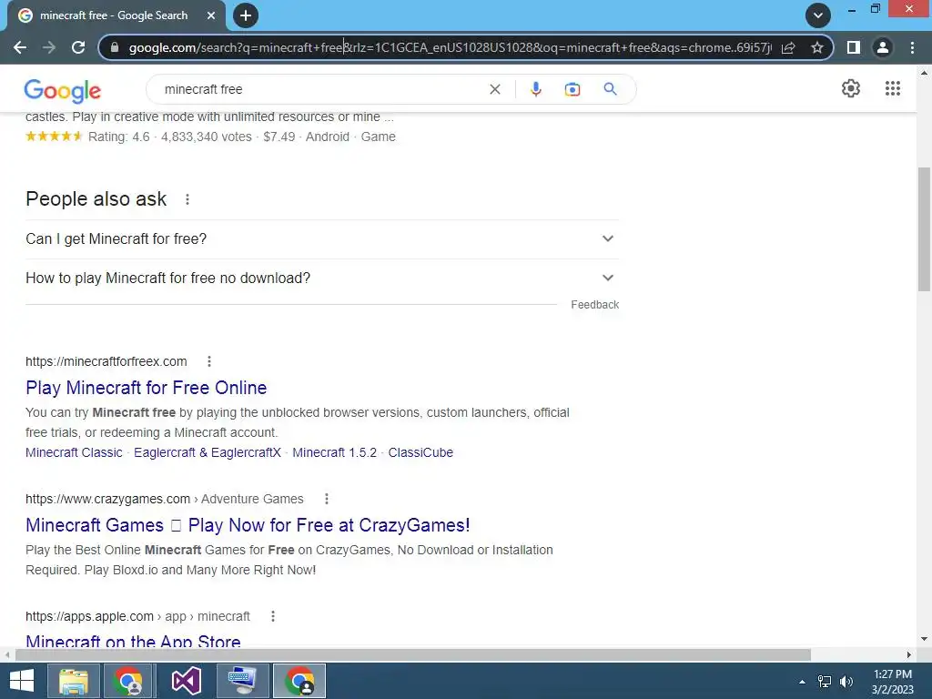
Task: Open Chrome's three-dot menu
Action: pyautogui.click(x=912, y=47)
